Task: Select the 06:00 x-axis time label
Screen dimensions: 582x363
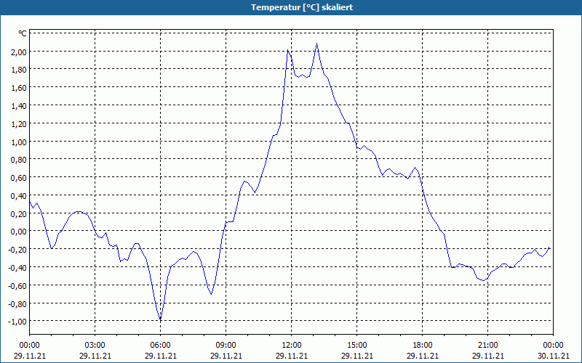Action: 160,346
